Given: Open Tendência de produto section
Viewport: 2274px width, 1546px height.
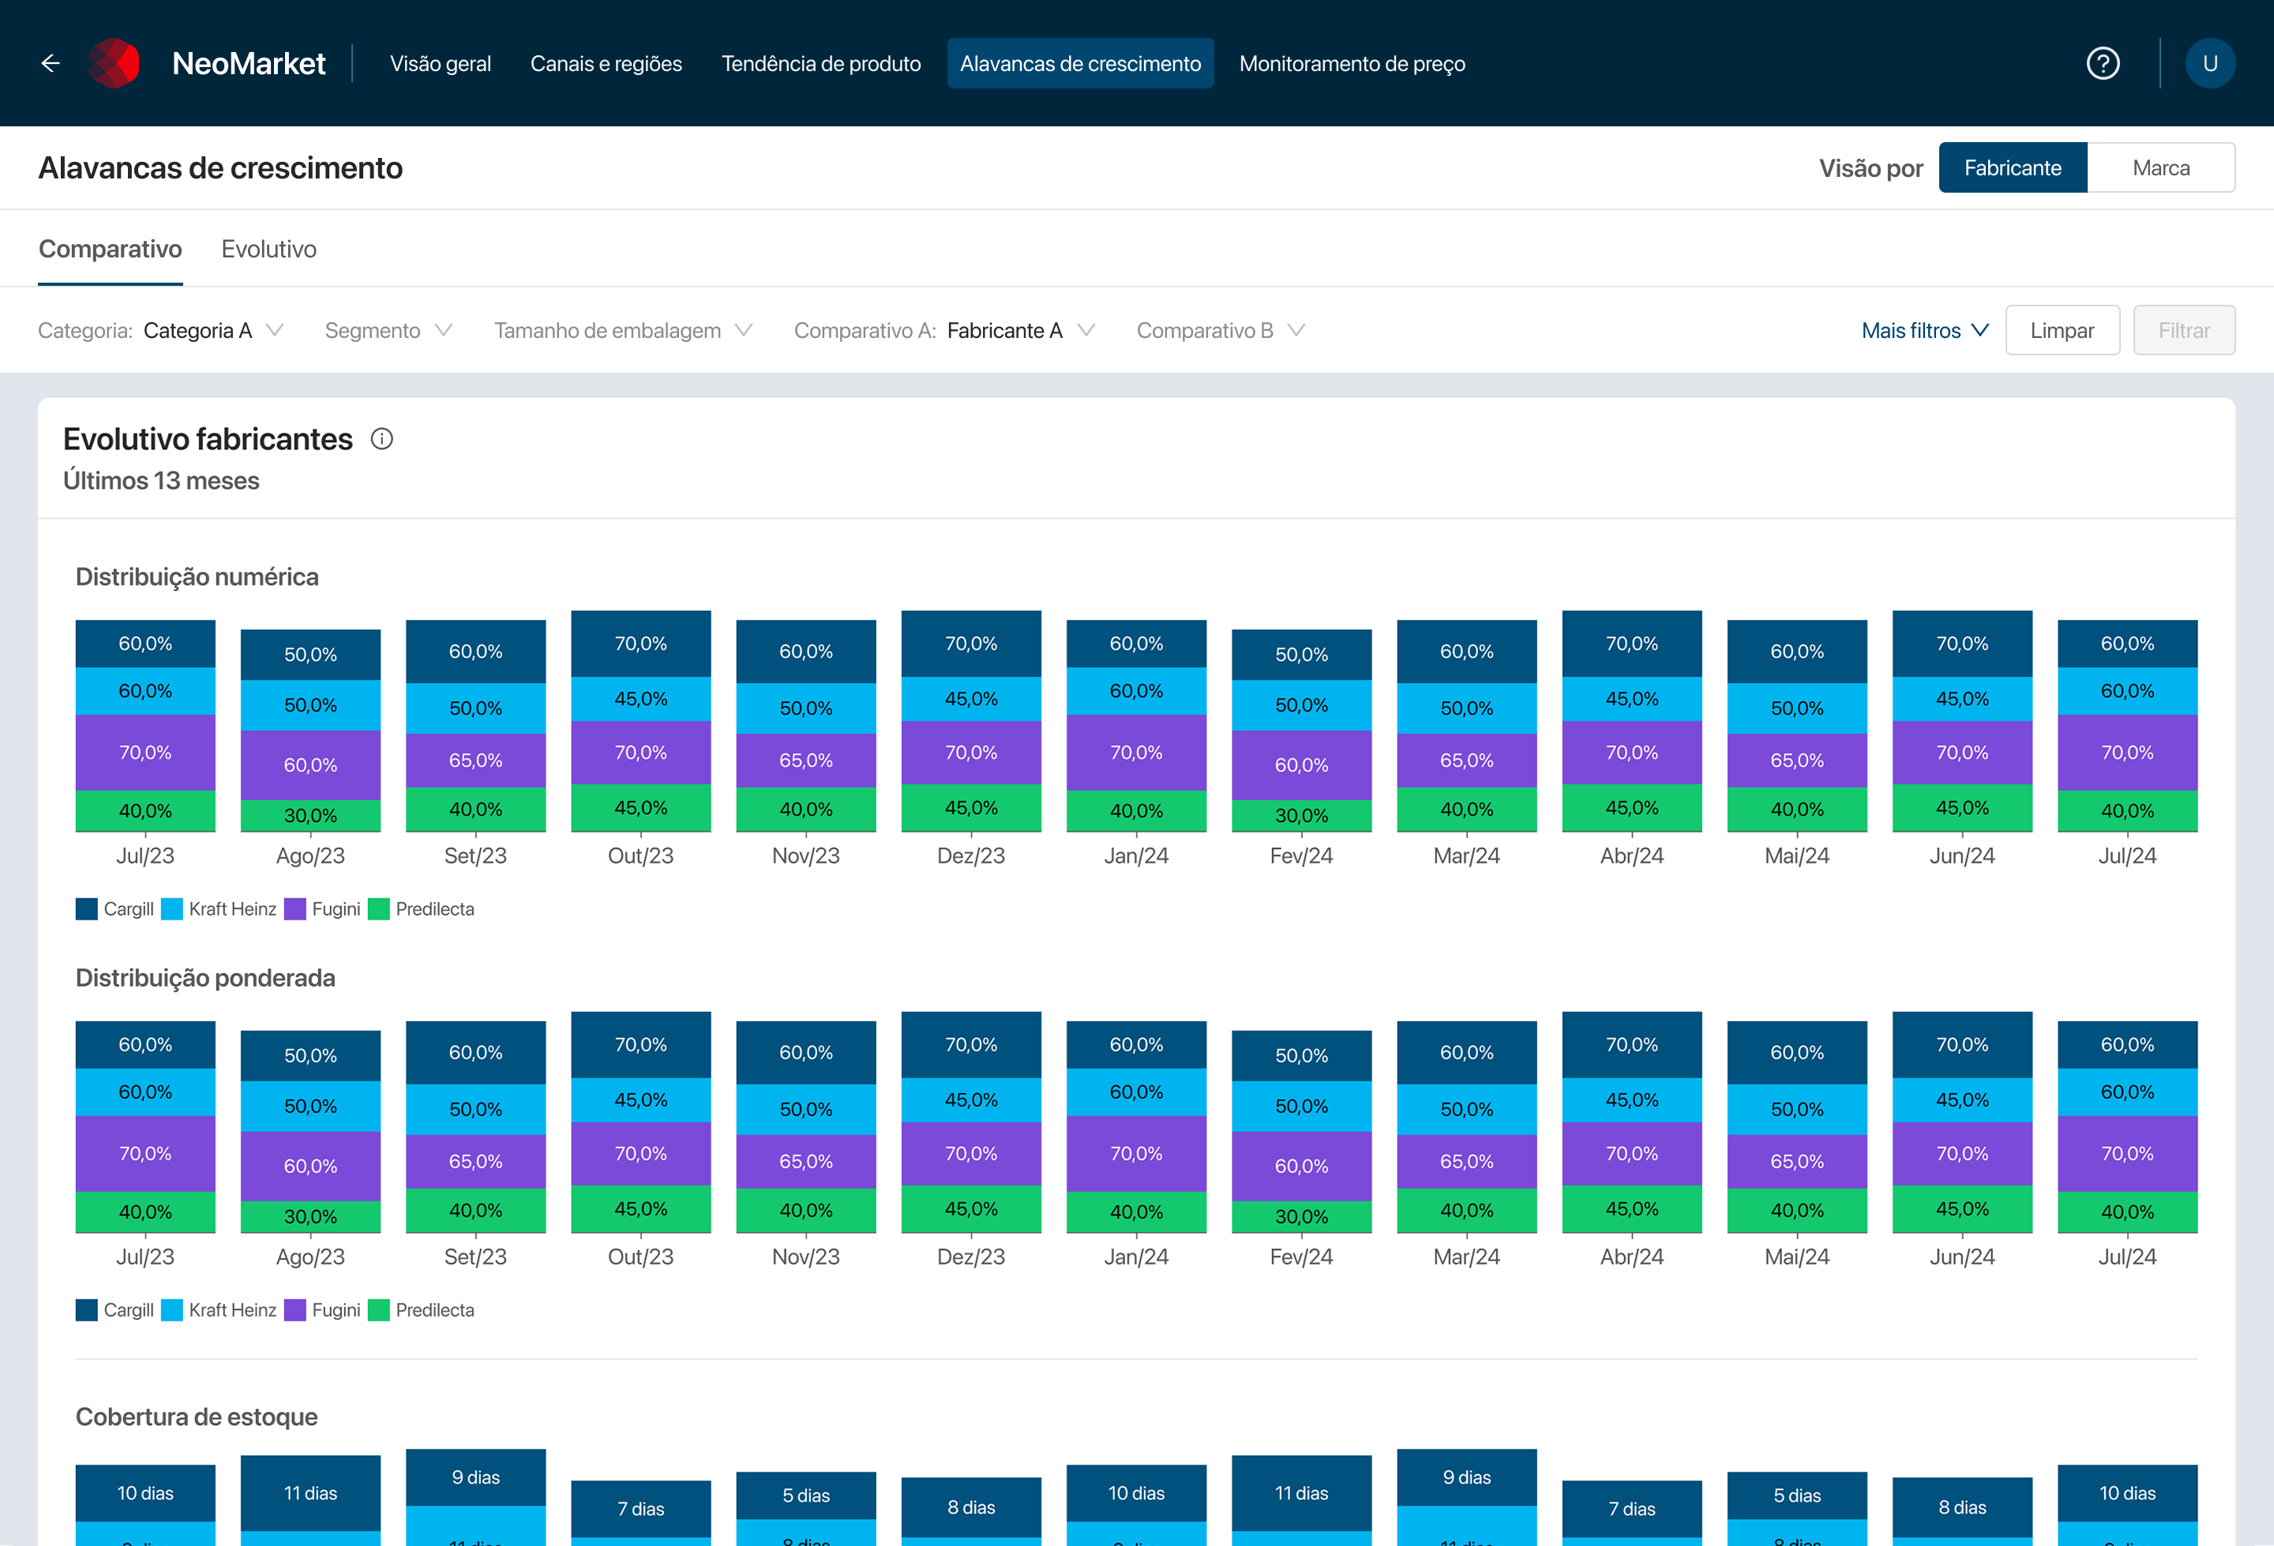Looking at the screenshot, I should [821, 64].
